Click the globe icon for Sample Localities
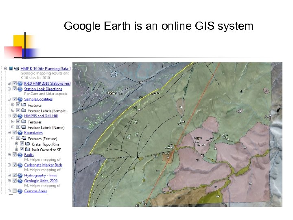293x220 pixels. (20, 99)
